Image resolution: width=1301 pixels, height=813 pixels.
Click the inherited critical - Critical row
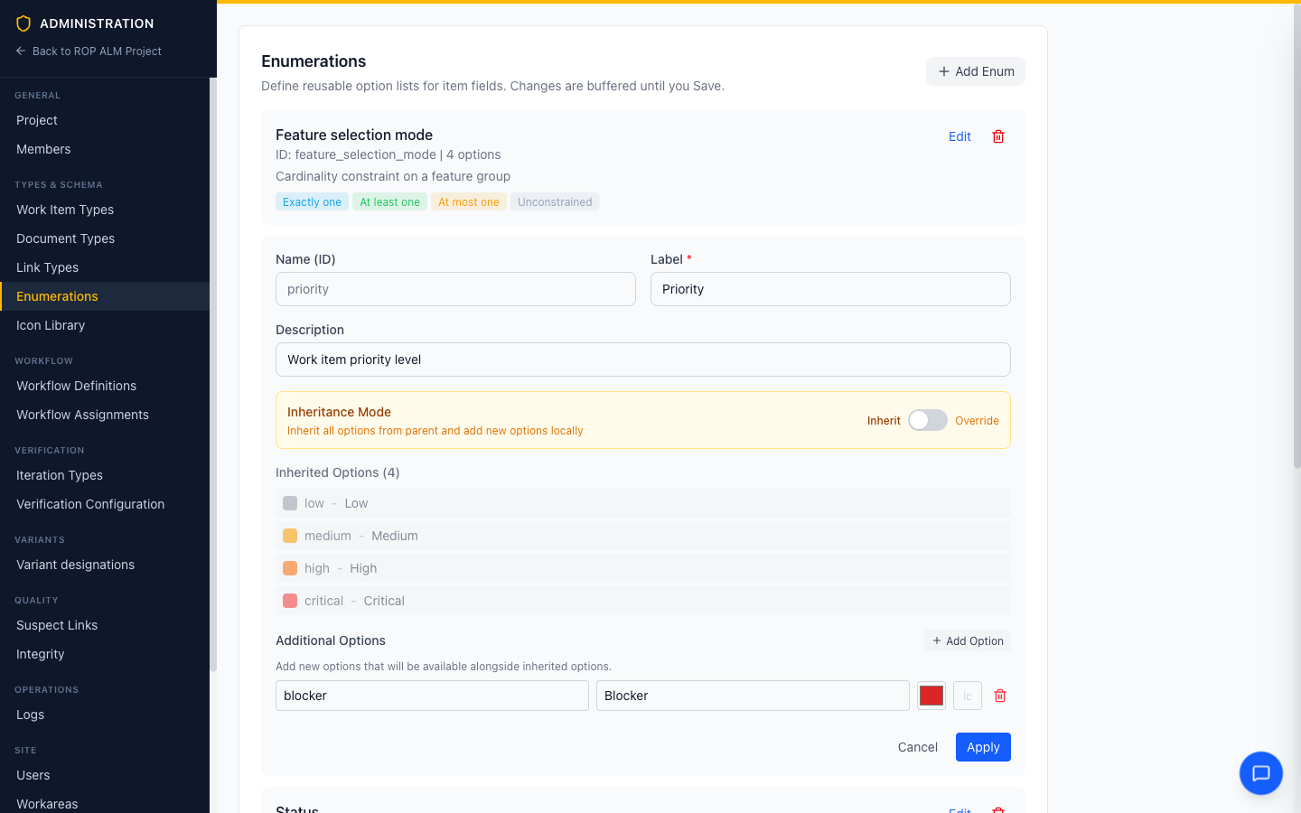[643, 601]
